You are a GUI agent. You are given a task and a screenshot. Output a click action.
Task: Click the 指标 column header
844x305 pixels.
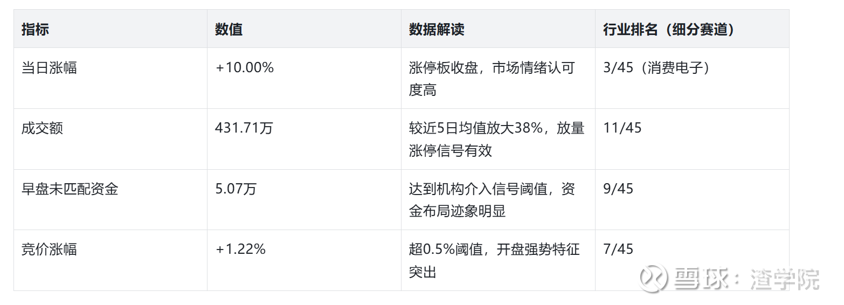pyautogui.click(x=36, y=29)
